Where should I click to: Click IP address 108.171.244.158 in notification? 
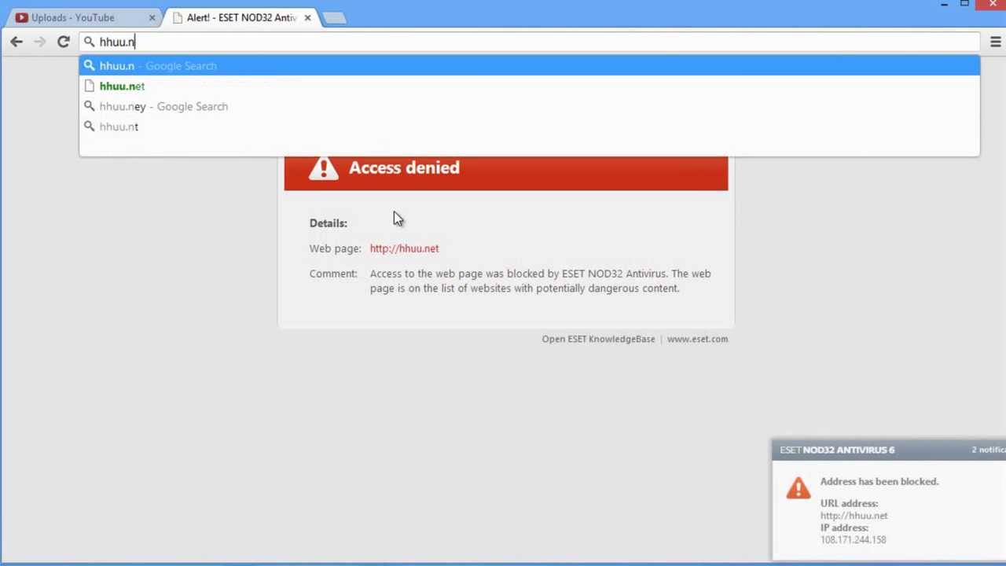click(x=853, y=540)
